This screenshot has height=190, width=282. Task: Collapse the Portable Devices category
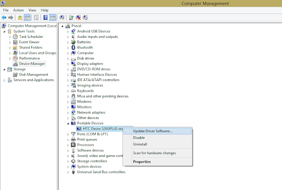pos(68,123)
